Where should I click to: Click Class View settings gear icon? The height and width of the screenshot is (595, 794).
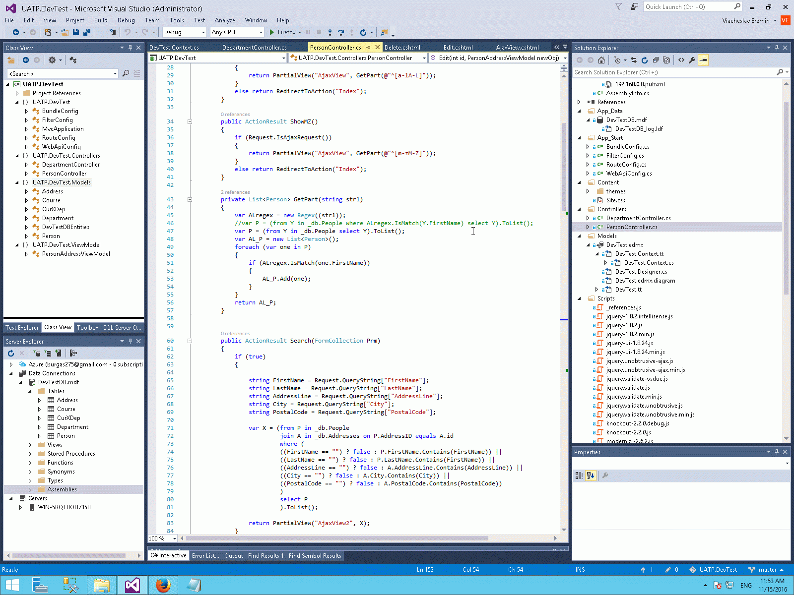pyautogui.click(x=52, y=60)
